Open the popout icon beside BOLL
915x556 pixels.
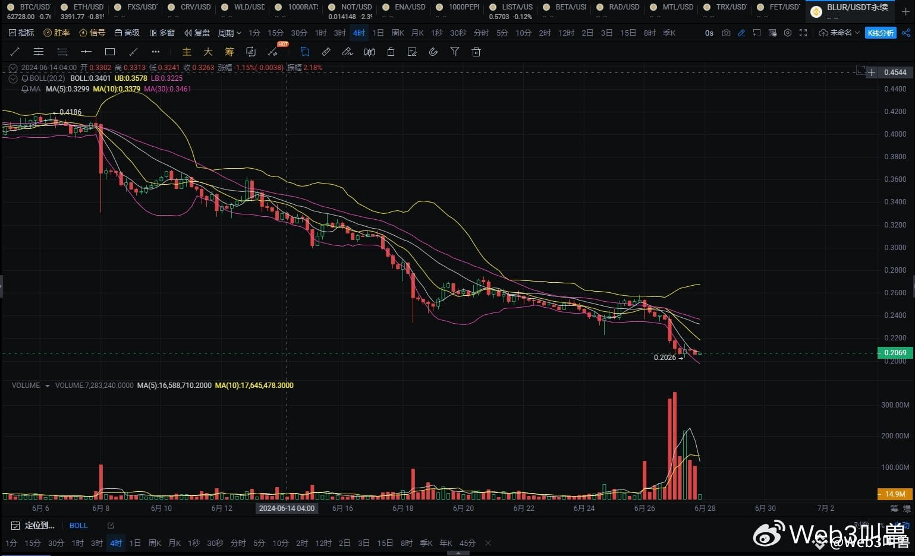click(111, 526)
